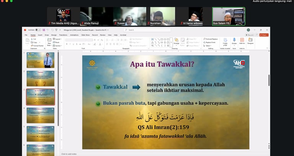Open the Acrobat tab
The width and height of the screenshot is (294, 156).
123,35
